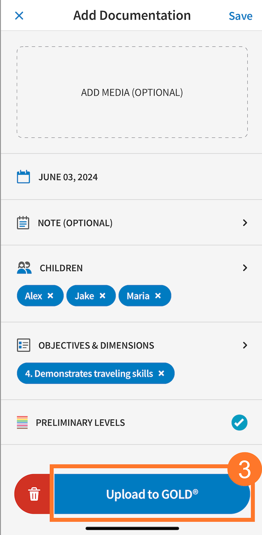Click the children group icon
262x535 pixels.
(x=24, y=268)
